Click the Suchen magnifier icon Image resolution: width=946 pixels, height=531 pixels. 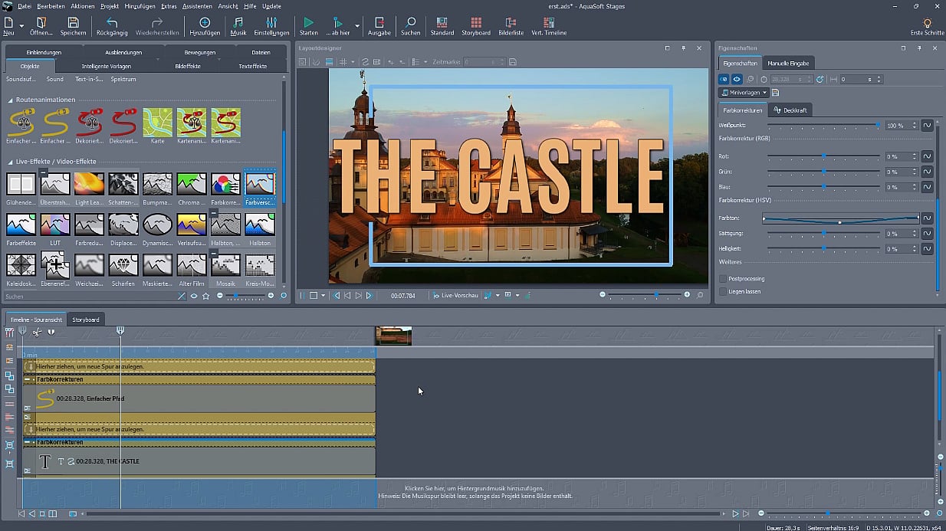tap(410, 23)
